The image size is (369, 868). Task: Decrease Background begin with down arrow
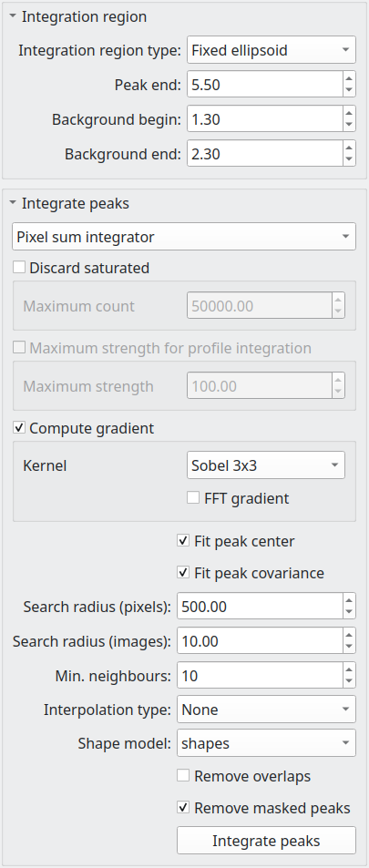[x=349, y=125]
